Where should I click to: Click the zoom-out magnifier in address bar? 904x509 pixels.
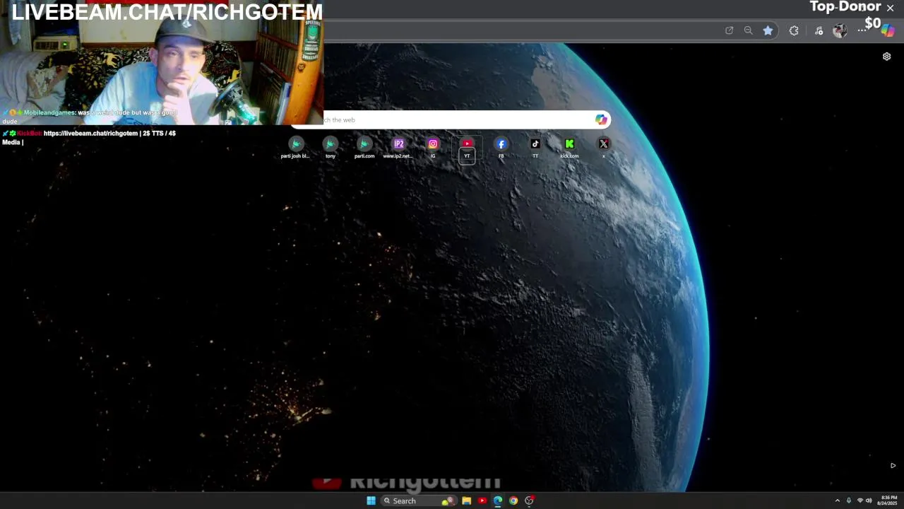(x=749, y=30)
